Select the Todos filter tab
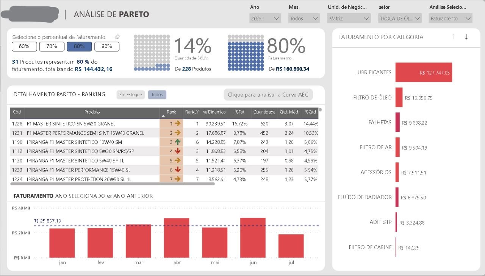The width and height of the screenshot is (485, 276). pyautogui.click(x=157, y=95)
